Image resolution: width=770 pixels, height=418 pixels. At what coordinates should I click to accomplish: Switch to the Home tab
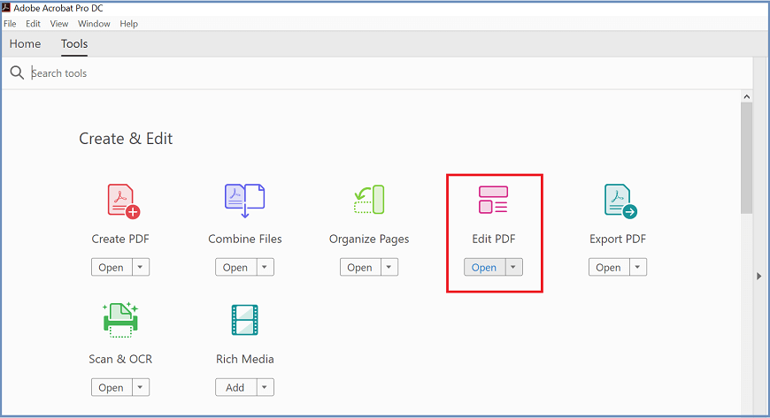click(25, 43)
